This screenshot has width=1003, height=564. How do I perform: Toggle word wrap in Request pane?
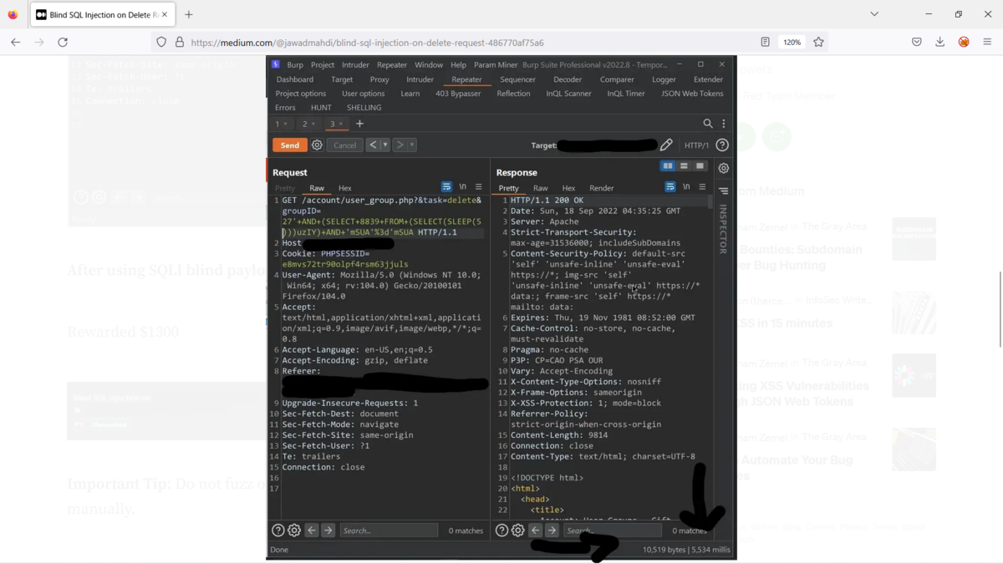[446, 187]
